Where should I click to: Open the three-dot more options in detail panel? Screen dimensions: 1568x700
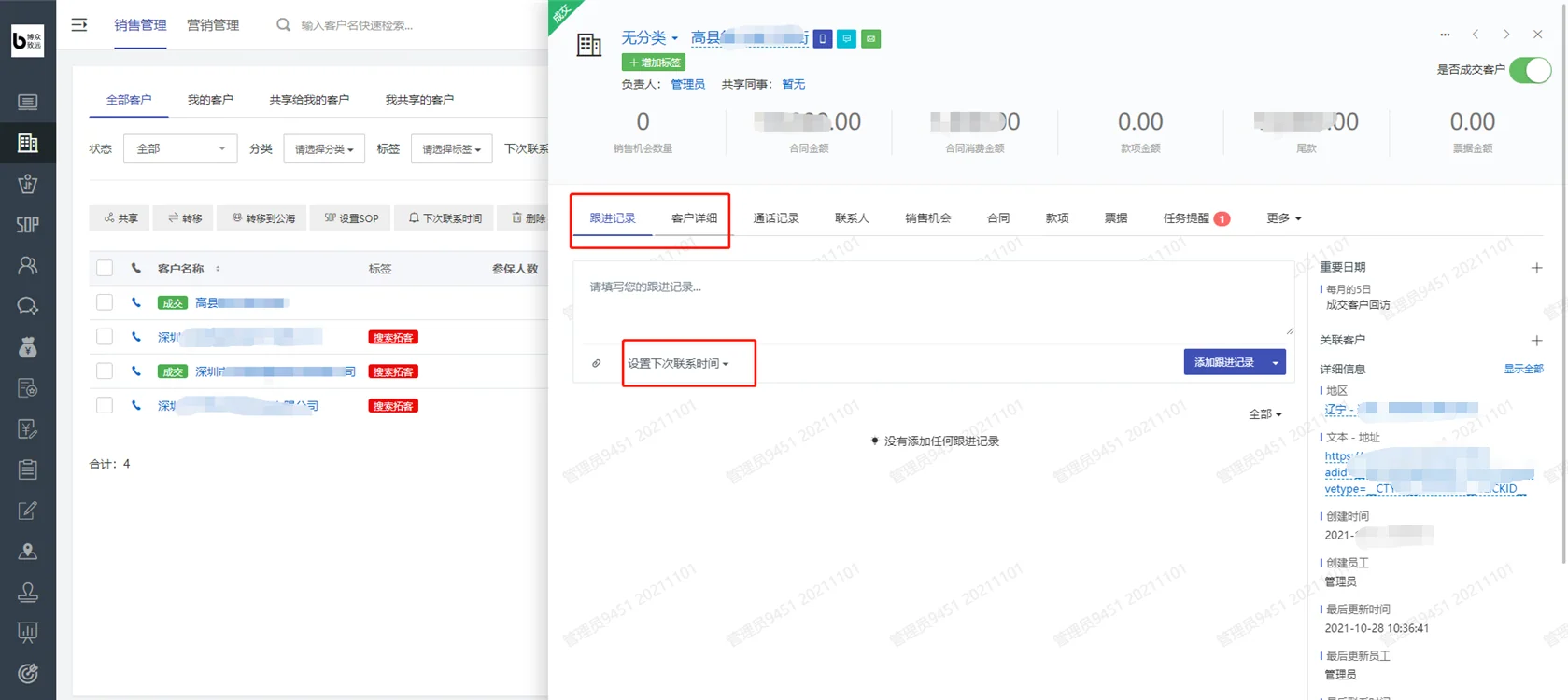tap(1445, 35)
